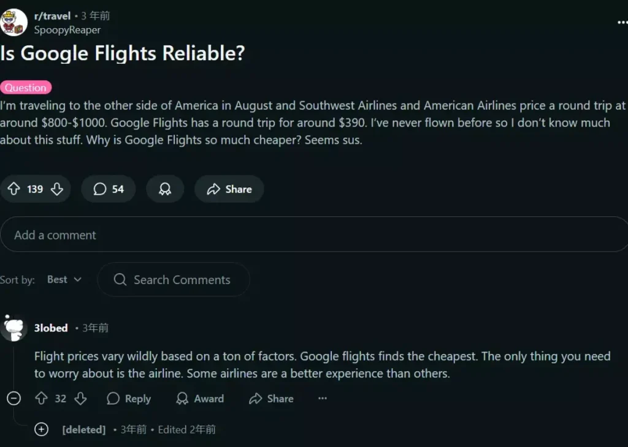The image size is (628, 447).
Task: Downvote the Google Flights post
Action: tap(57, 189)
